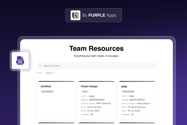This screenshot has width=187, height=125.
Task: Click the 'regtg' text value
Action: point(91,96)
